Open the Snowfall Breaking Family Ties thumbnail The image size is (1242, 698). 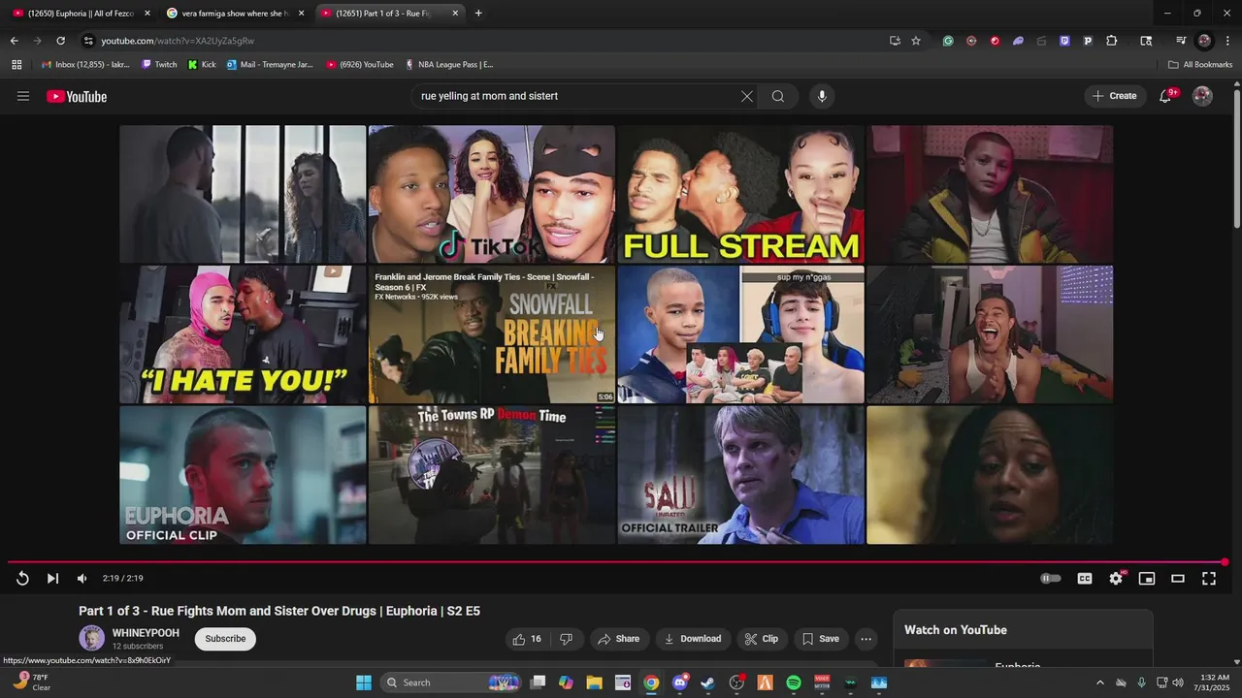[492, 334]
